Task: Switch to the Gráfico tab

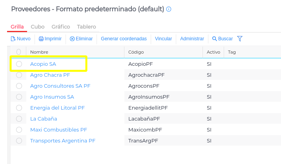Action: point(61,27)
